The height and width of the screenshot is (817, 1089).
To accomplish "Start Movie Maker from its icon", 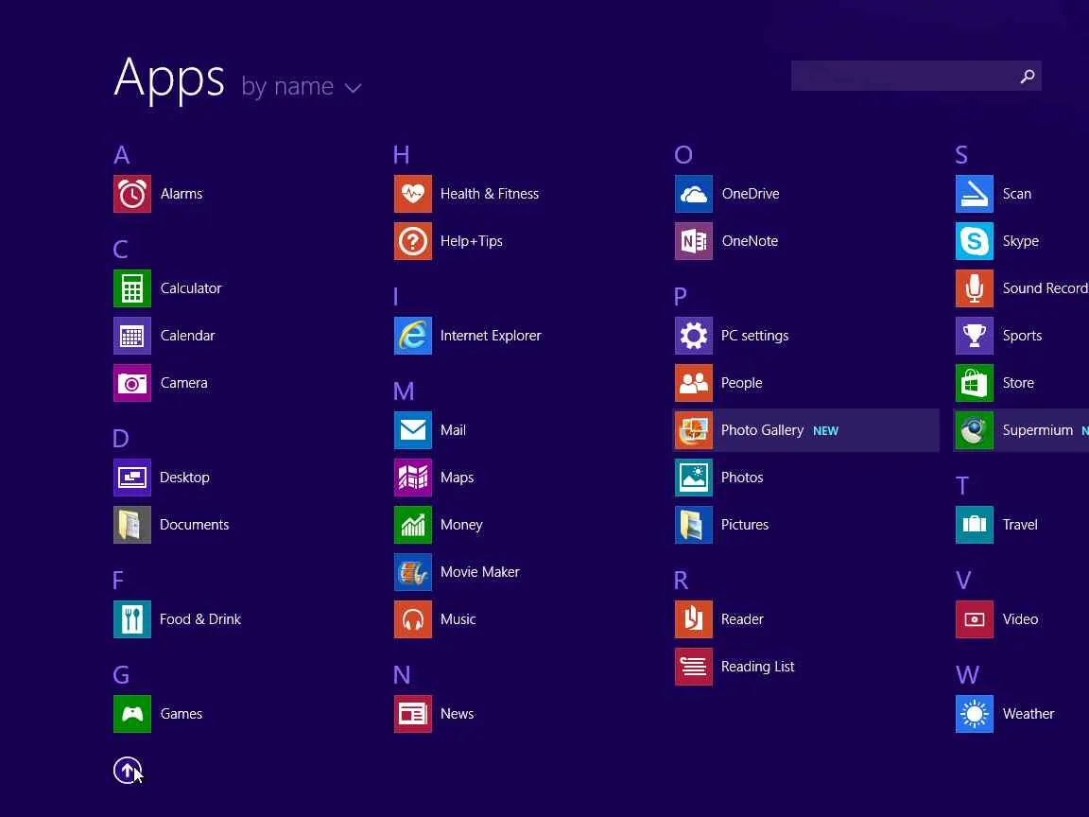I will tap(412, 572).
